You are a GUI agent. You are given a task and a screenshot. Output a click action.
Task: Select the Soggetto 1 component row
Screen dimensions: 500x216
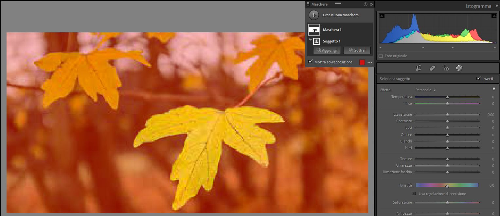pyautogui.click(x=340, y=41)
